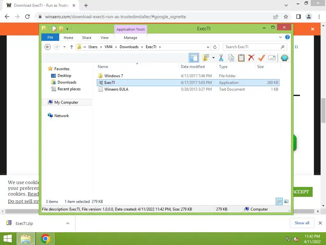This screenshot has width=326, height=245.
Task: Open the new folder icon's dropdown arrow
Action: point(213,58)
